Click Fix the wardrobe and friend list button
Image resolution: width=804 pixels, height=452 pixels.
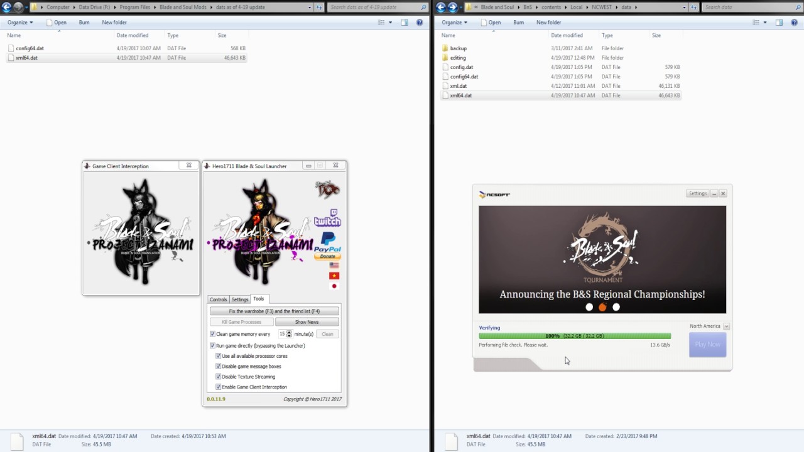(x=274, y=311)
